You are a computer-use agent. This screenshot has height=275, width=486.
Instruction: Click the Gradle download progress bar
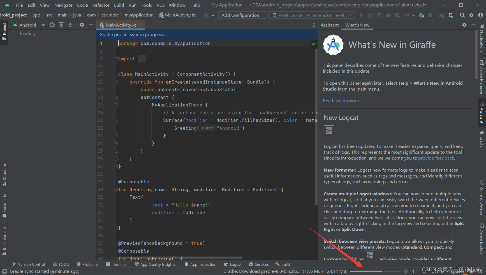point(376,271)
